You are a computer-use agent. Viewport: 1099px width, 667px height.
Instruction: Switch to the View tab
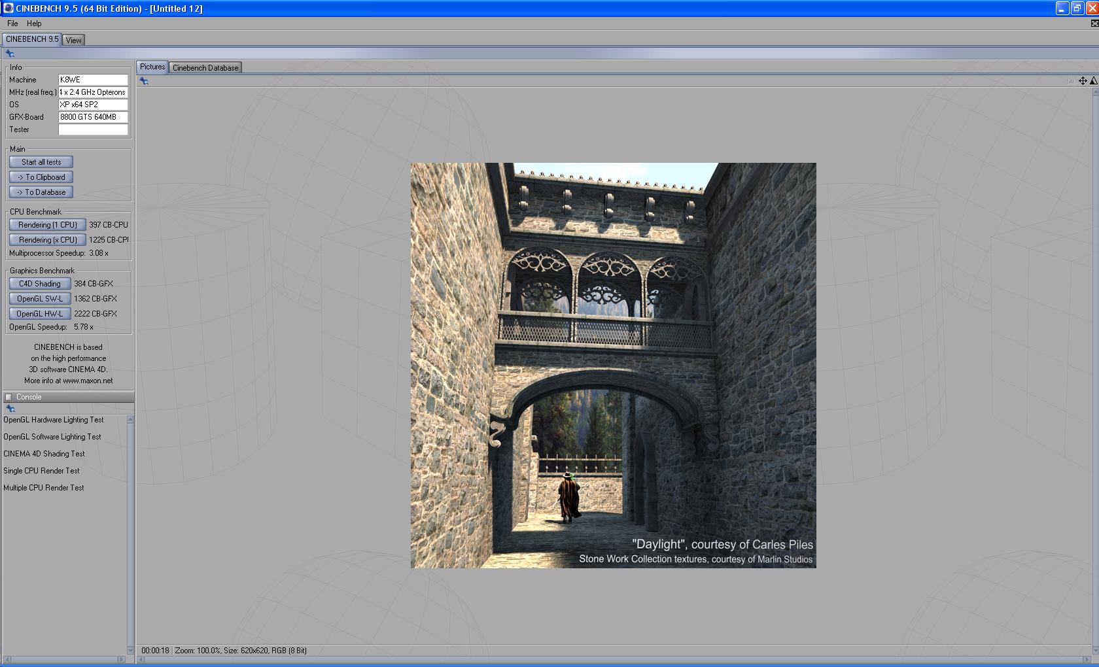coord(74,40)
